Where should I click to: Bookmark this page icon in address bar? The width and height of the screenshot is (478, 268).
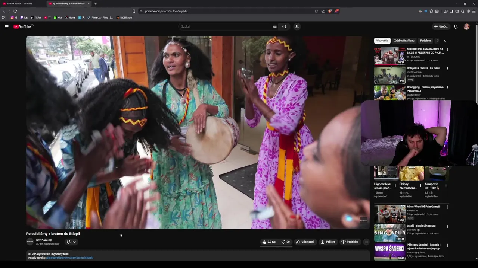click(x=134, y=11)
